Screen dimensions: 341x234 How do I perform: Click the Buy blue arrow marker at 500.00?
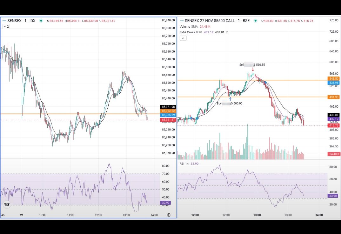tap(230, 99)
